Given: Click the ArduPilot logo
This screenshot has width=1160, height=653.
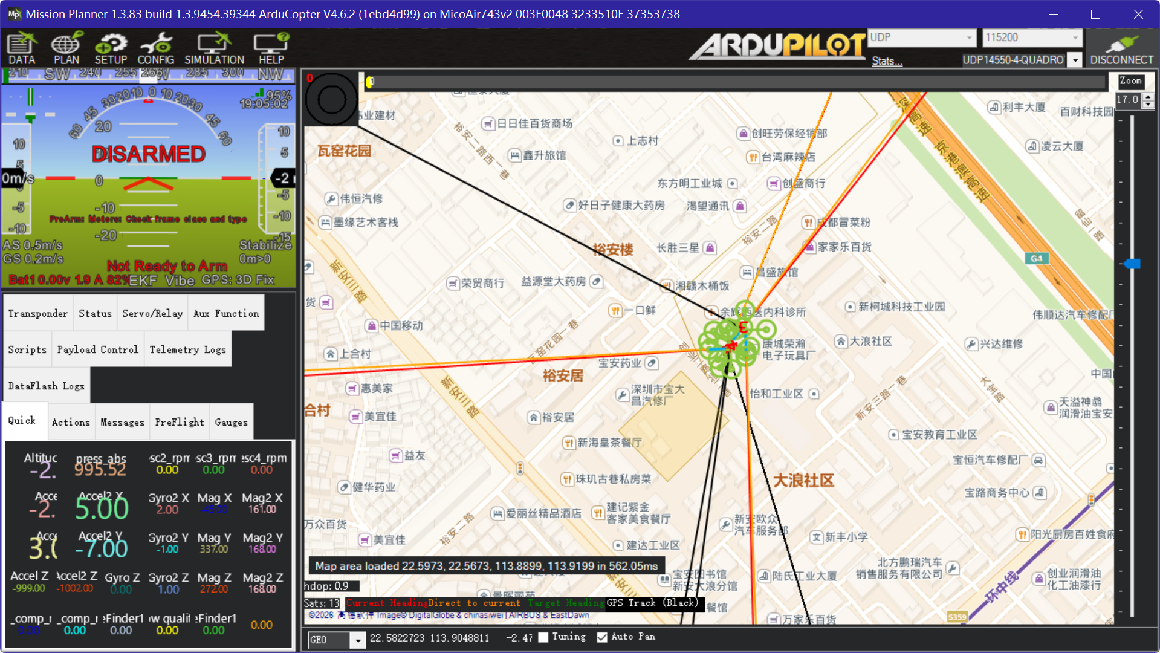Looking at the screenshot, I should tap(777, 46).
